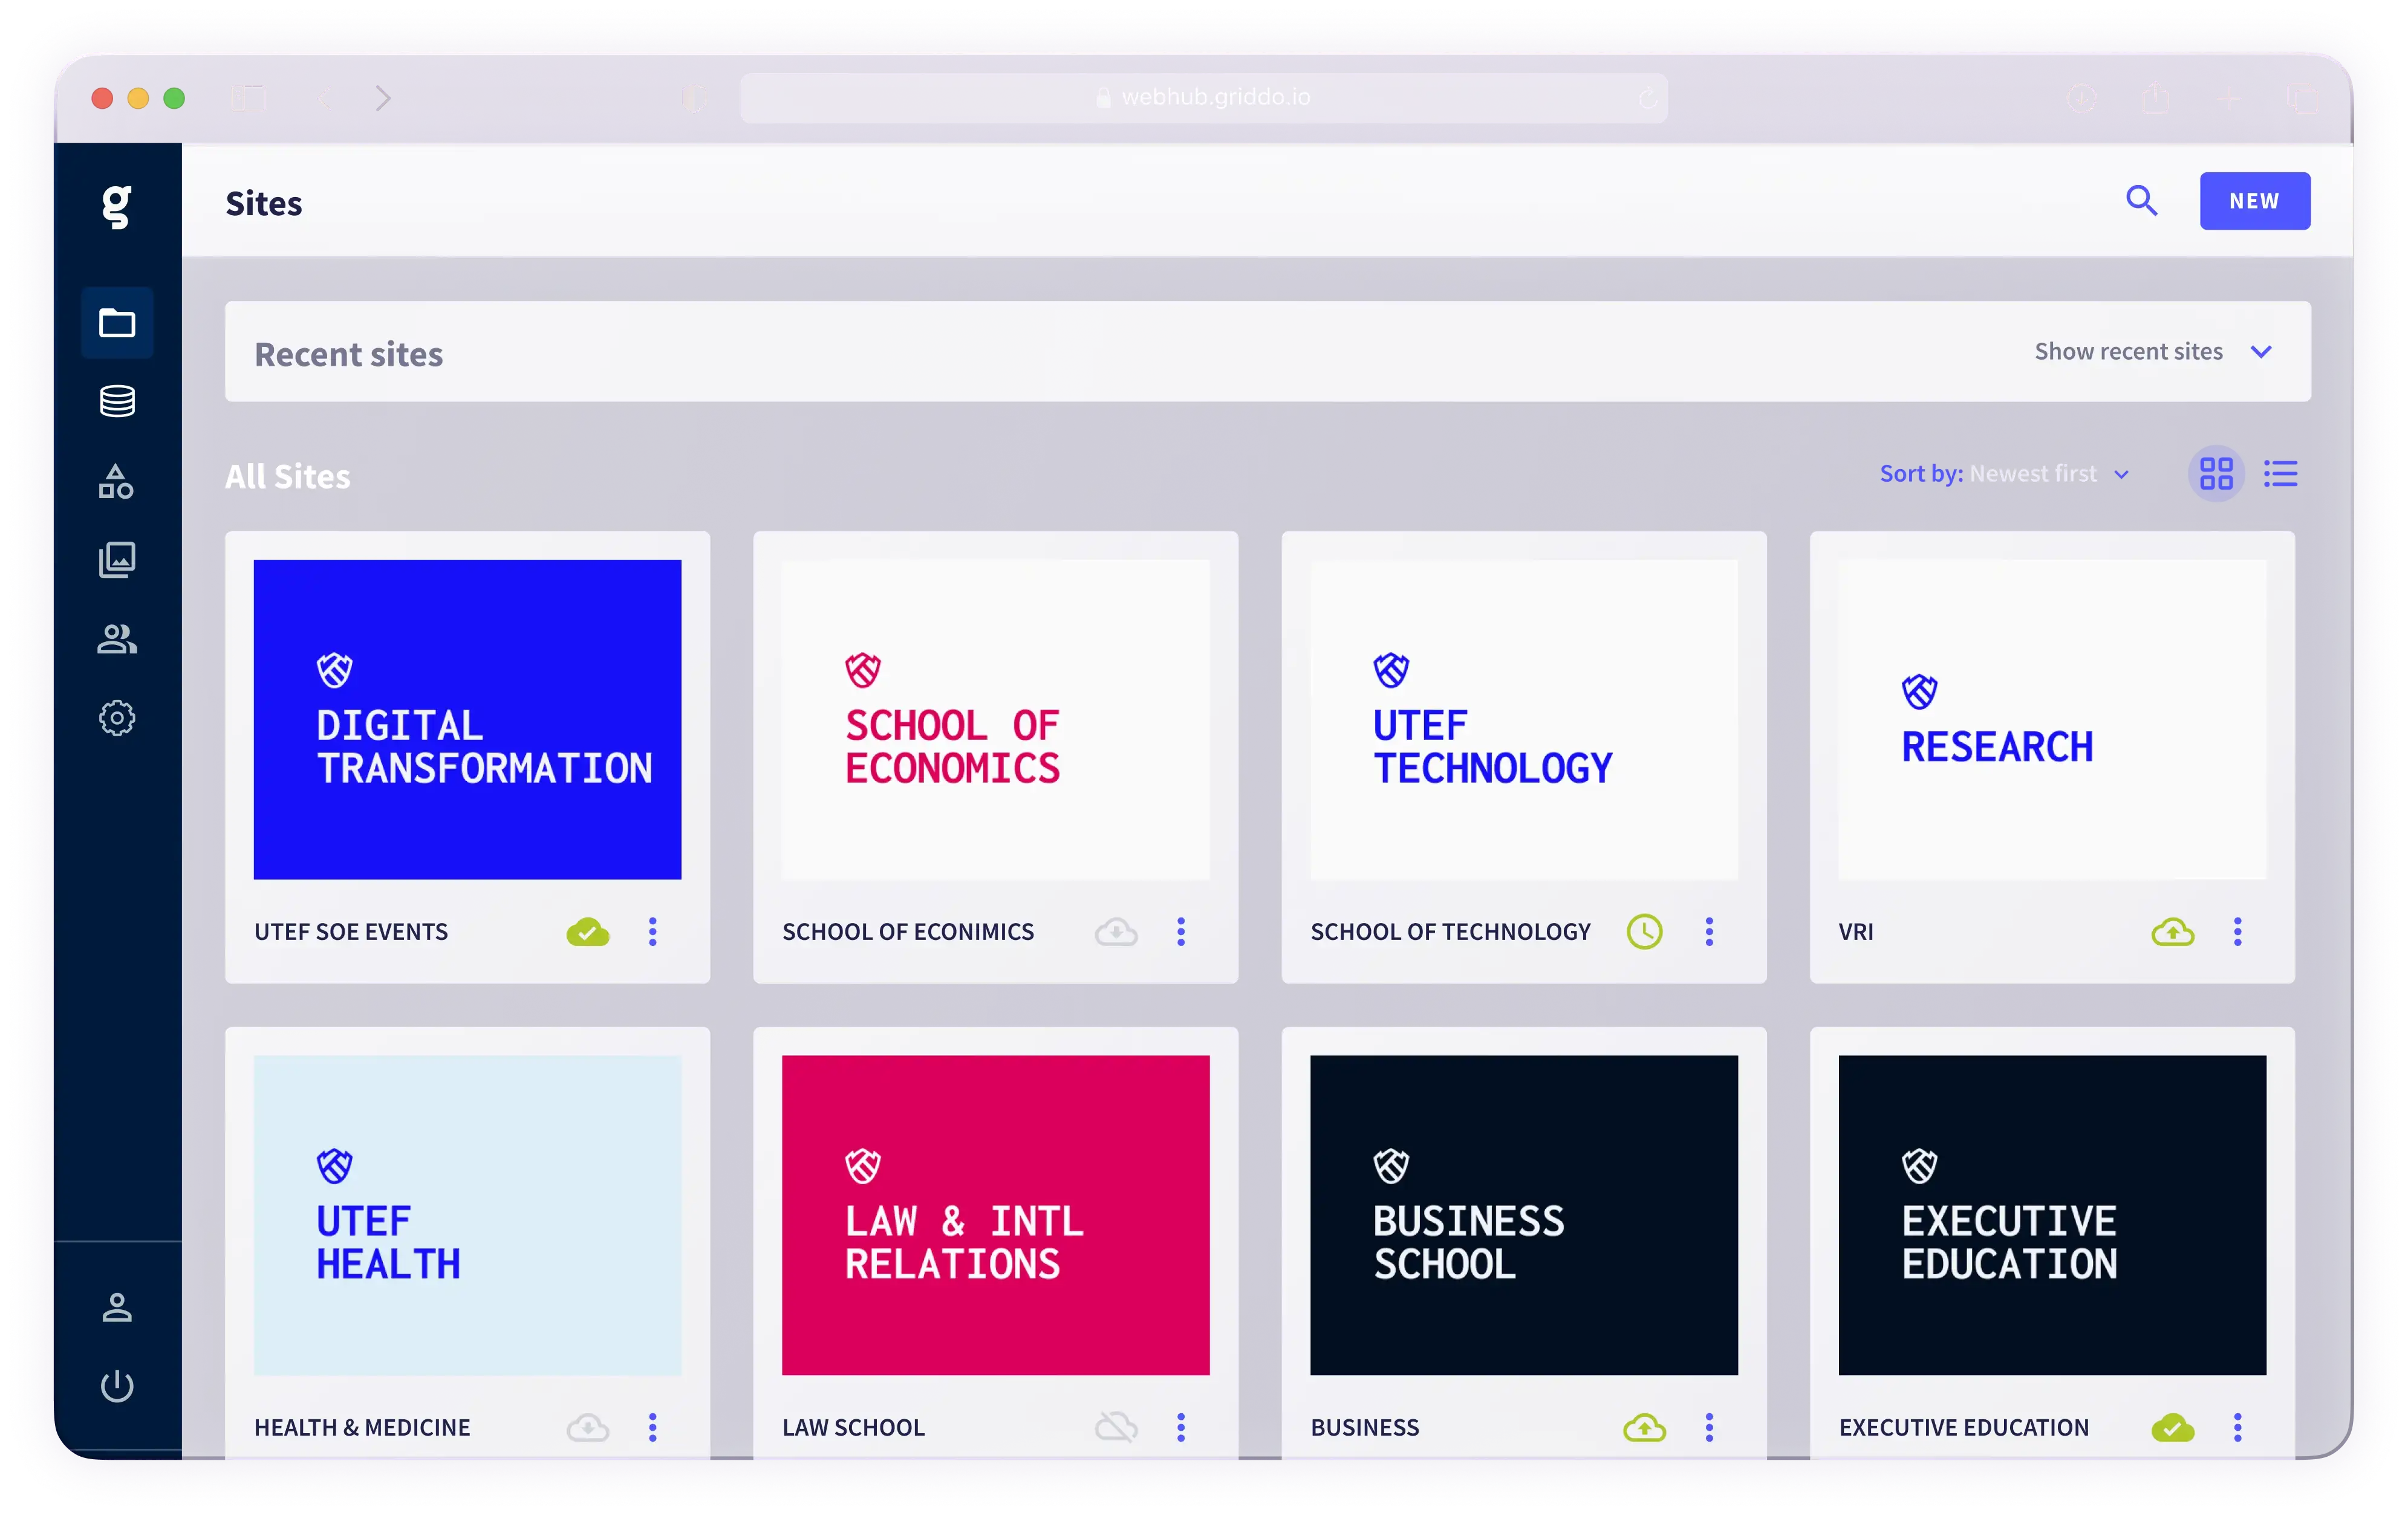Switch to list view of sites
Viewport: 2408px width, 1516px height.
tap(2280, 474)
